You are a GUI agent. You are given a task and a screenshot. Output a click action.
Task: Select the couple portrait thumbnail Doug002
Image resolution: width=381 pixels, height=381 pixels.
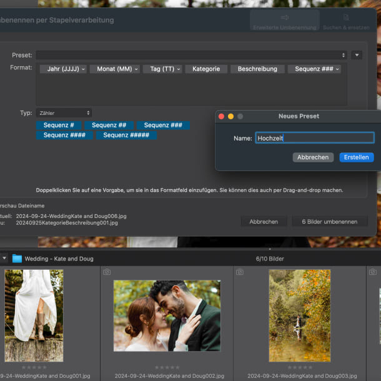[167, 315]
